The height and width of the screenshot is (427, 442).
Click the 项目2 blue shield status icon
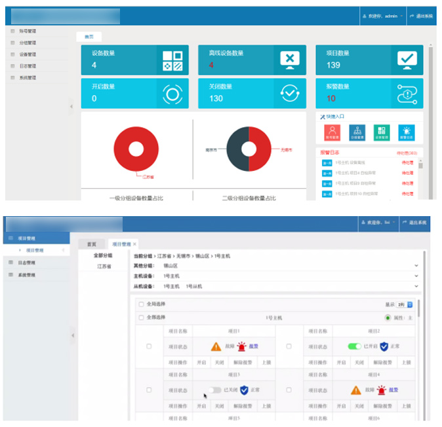point(384,346)
